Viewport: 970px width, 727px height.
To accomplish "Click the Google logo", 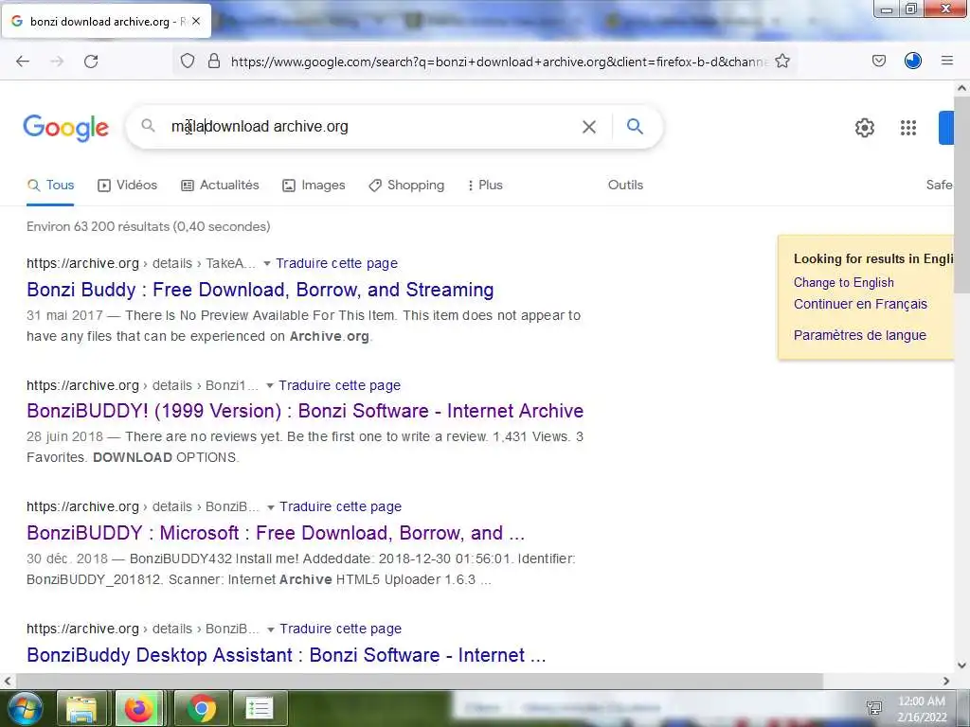I will [65, 128].
